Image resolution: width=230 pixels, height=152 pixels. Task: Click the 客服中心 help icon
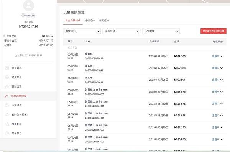coord(7,133)
